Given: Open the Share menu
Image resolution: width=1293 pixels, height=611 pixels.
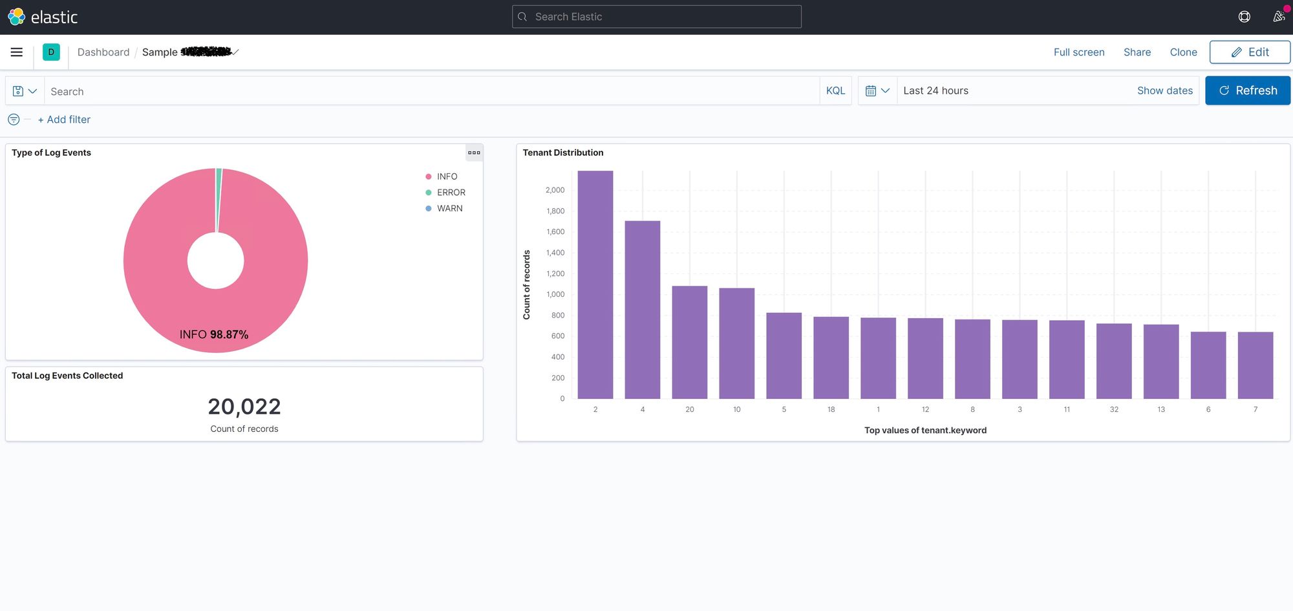Looking at the screenshot, I should pyautogui.click(x=1137, y=52).
